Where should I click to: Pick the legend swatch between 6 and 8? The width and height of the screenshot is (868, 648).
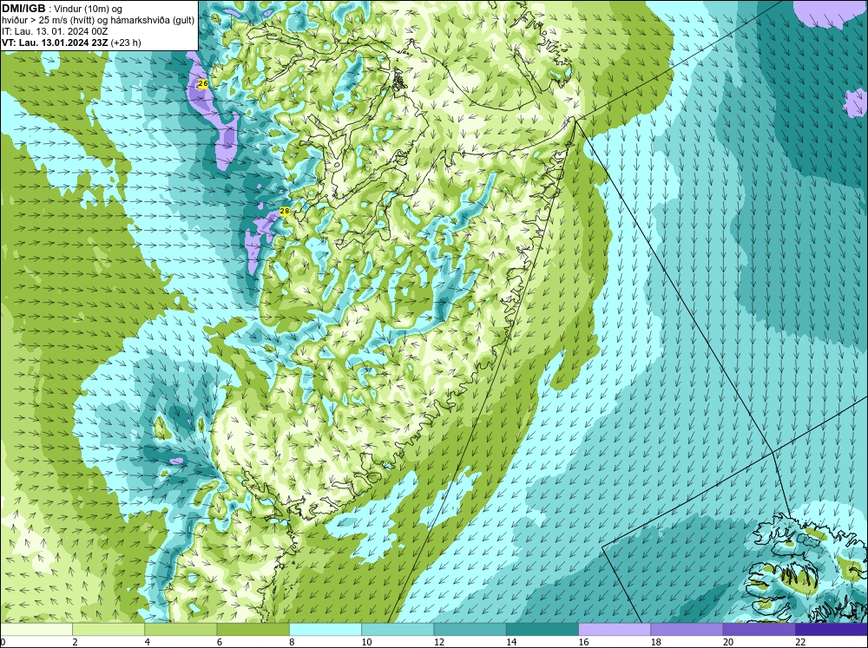coord(253,630)
